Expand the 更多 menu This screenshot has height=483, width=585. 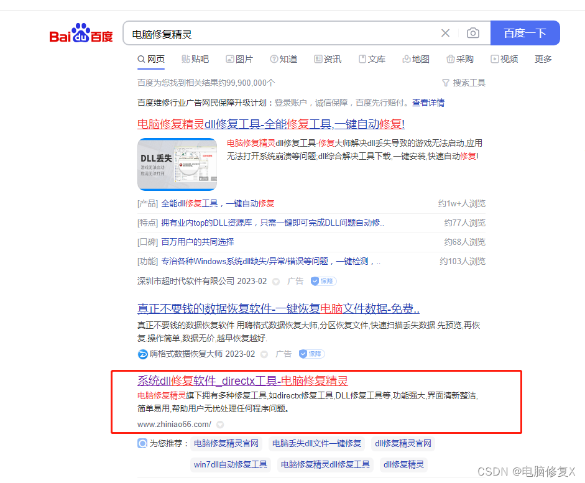click(543, 59)
